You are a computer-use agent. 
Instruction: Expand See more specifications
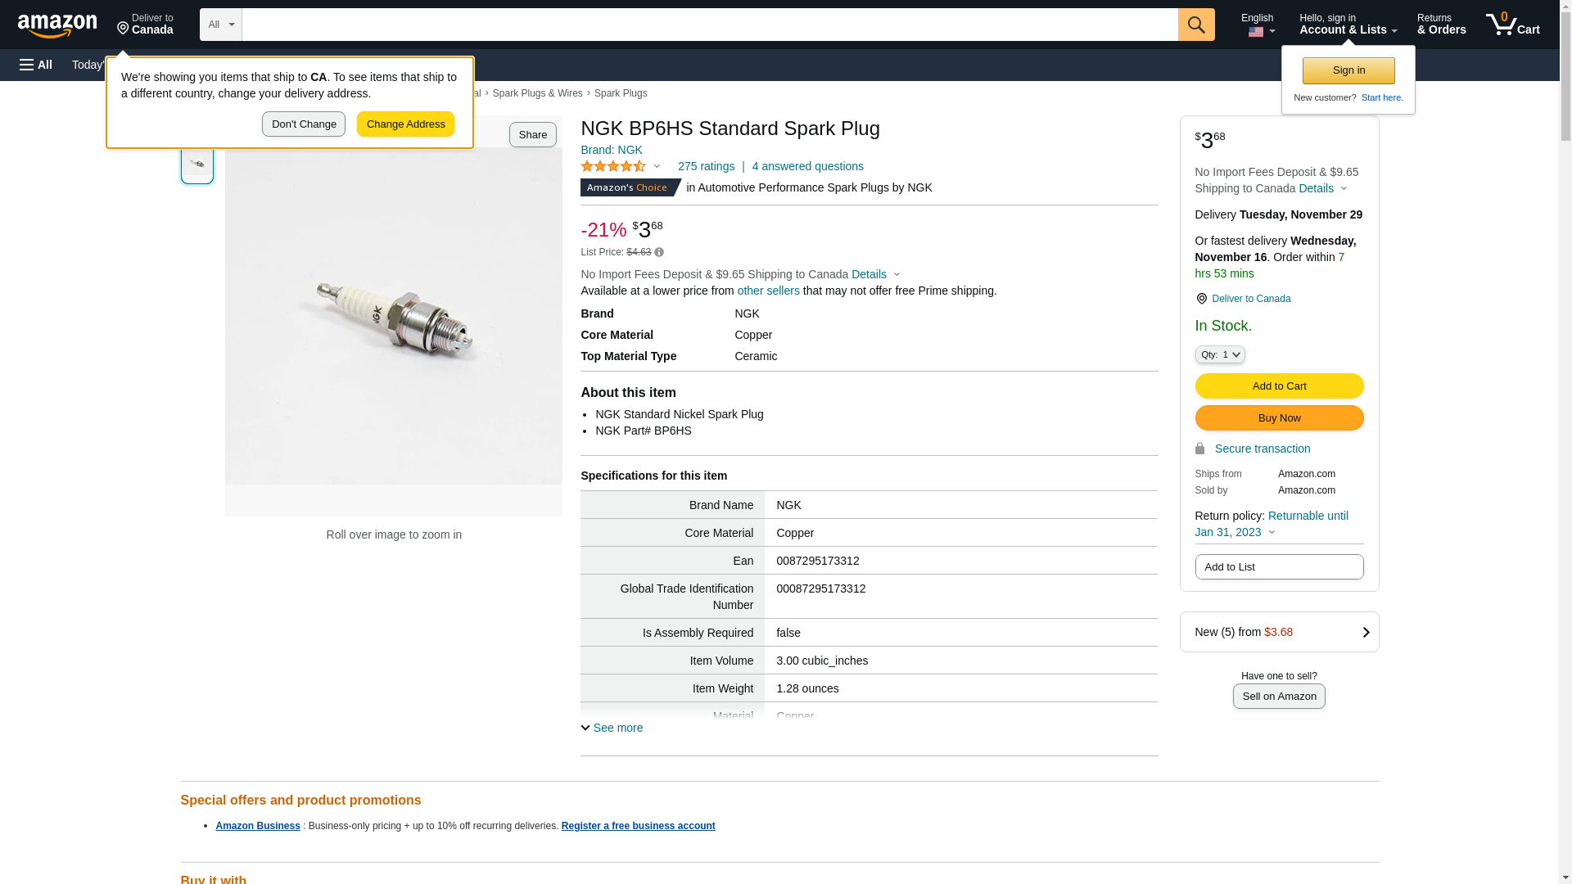(612, 728)
